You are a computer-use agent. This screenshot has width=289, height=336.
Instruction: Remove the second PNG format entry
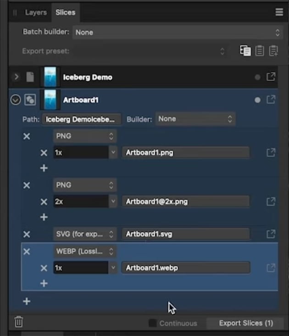pos(27,185)
